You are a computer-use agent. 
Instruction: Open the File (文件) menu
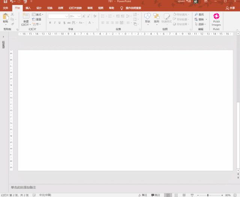(5, 8)
